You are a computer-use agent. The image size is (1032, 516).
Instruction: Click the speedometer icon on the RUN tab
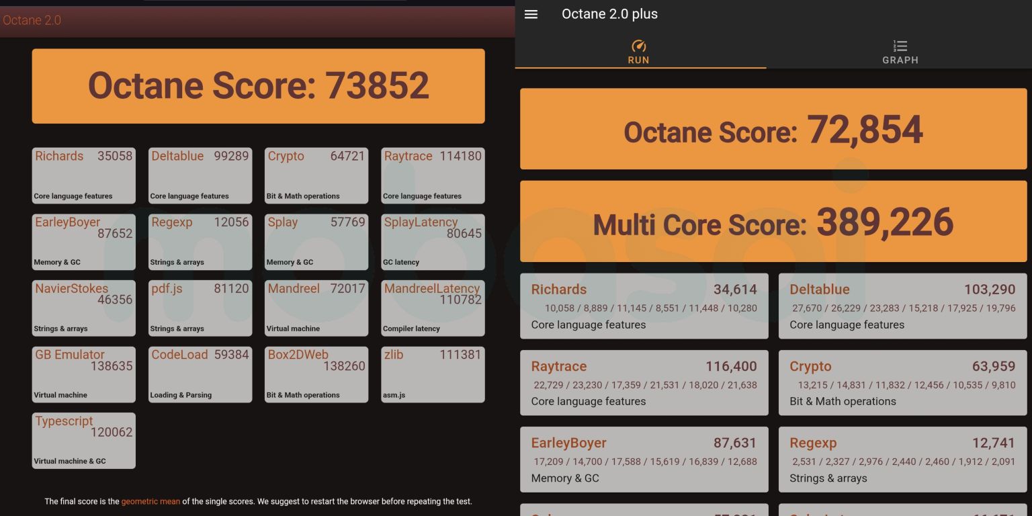click(638, 46)
